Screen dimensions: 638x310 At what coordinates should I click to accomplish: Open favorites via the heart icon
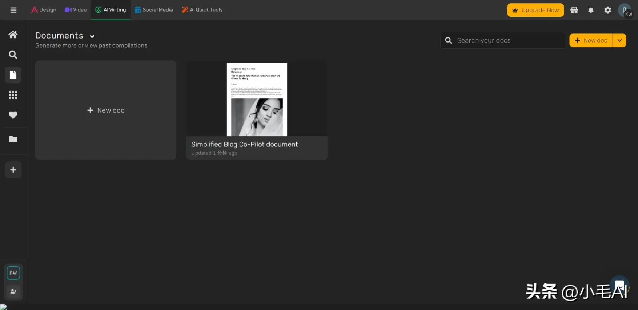pos(13,115)
